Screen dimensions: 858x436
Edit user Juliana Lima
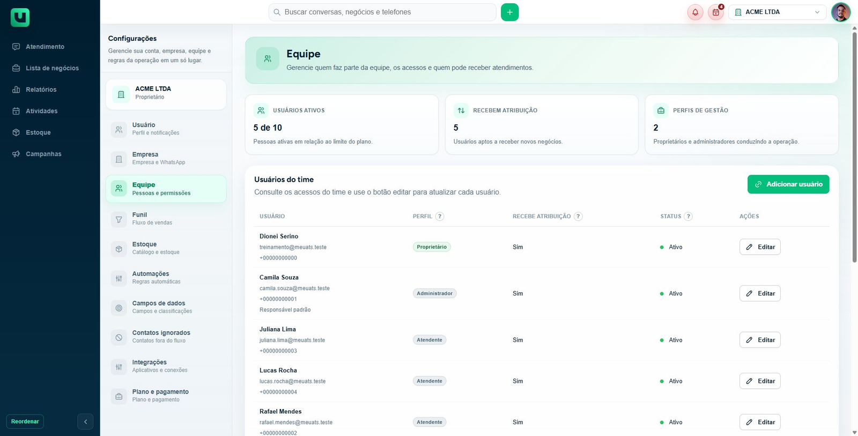tap(760, 340)
